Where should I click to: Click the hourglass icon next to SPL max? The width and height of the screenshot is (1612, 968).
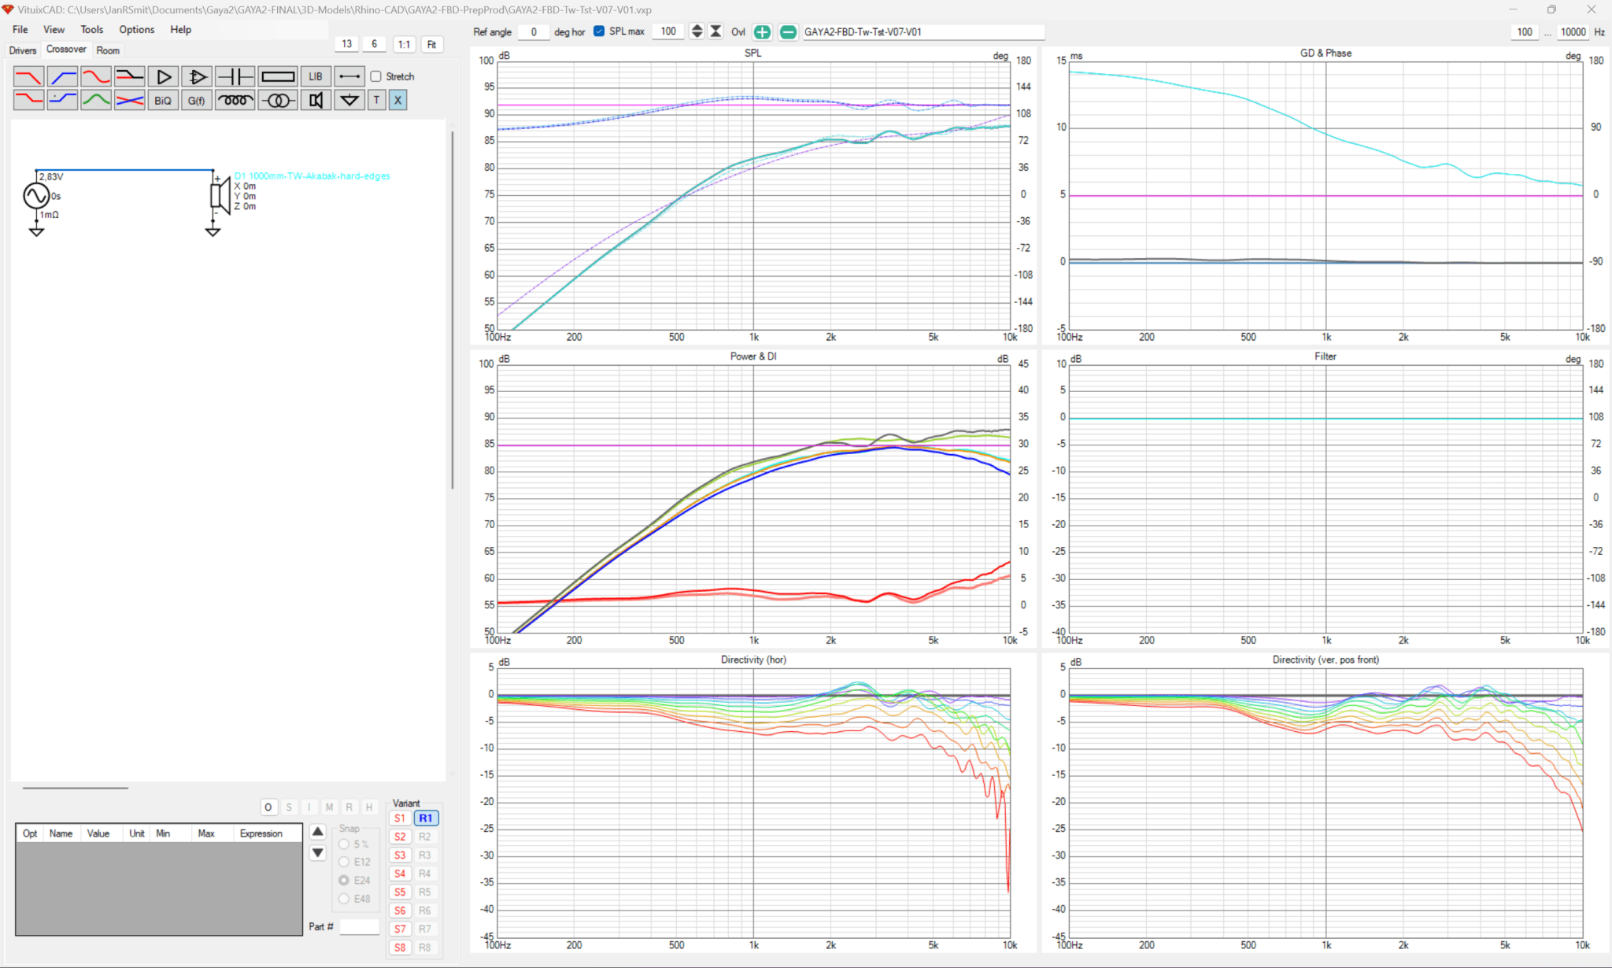[x=715, y=31]
